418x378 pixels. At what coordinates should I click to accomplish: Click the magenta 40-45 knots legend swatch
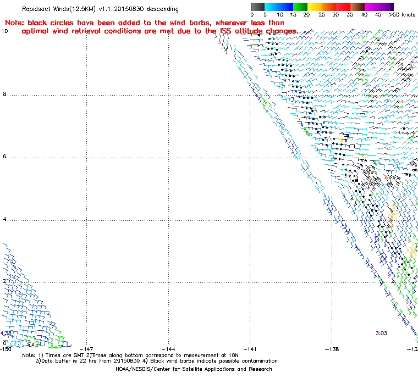pyautogui.click(x=372, y=7)
